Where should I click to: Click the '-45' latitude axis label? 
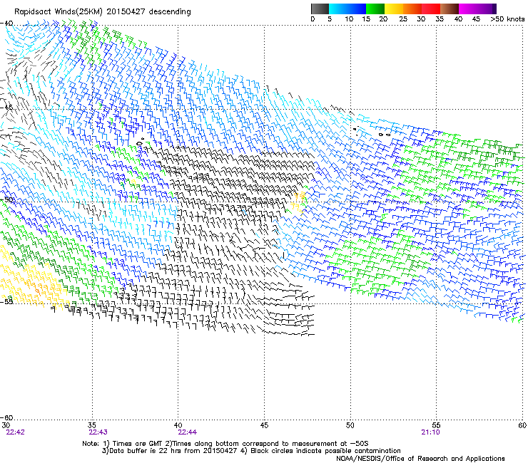6,108
